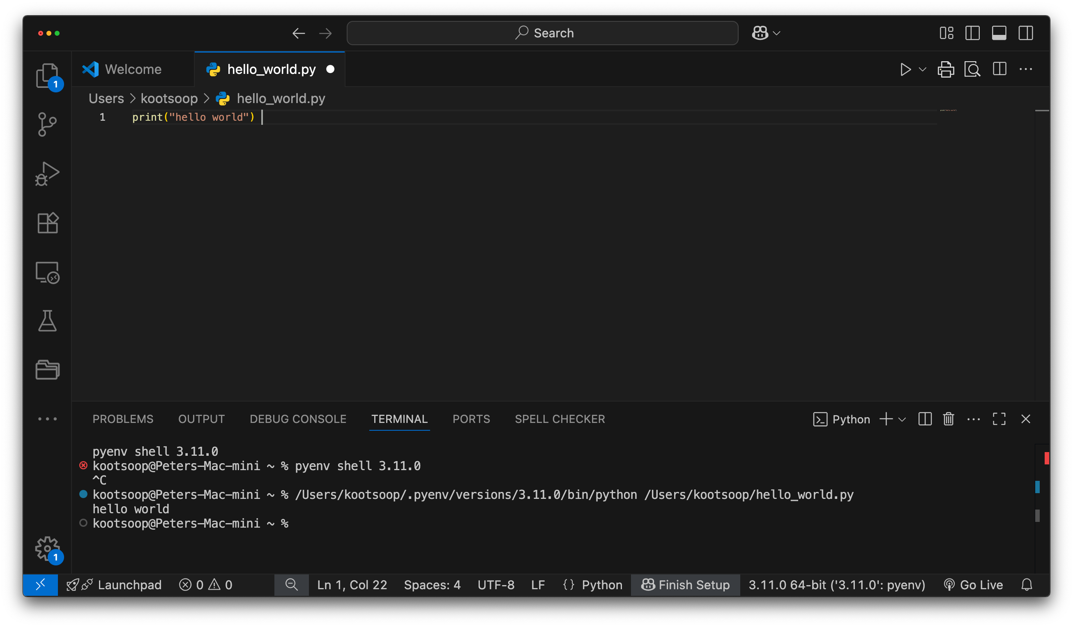1073x627 pixels.
Task: Click kootsoop in the breadcrumb
Action: pos(169,99)
